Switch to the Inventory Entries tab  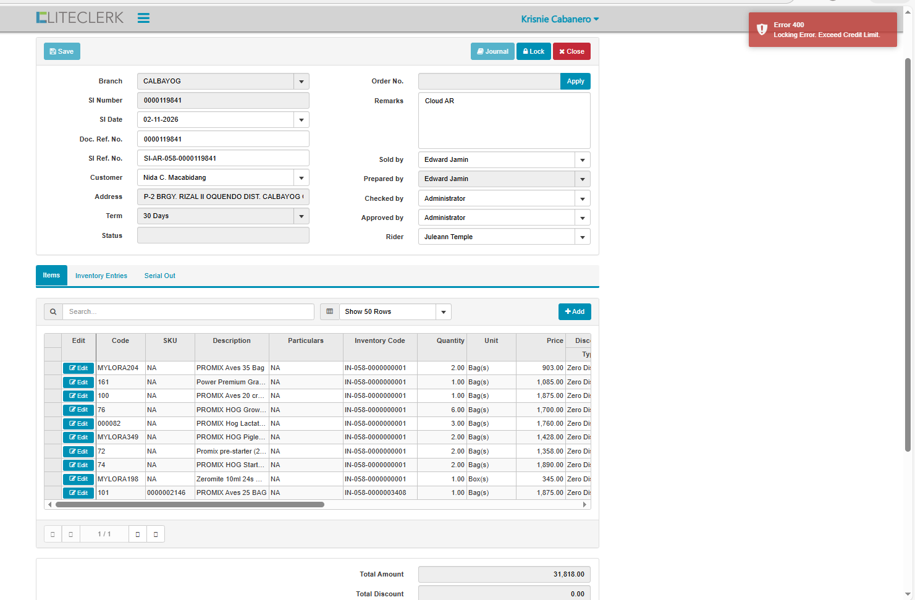[x=101, y=276]
